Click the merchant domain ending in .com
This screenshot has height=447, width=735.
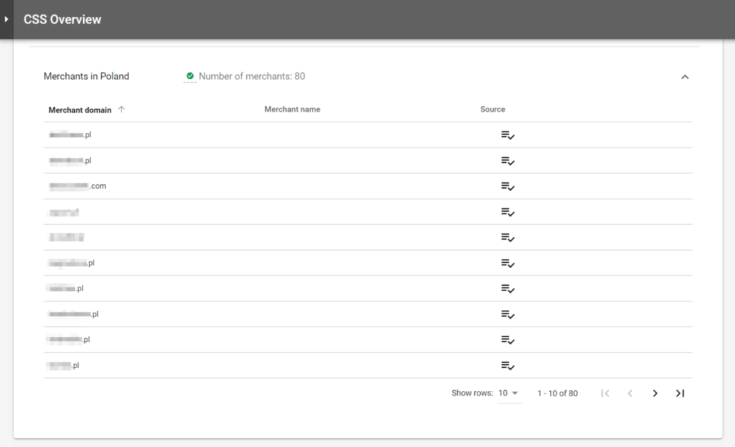pyautogui.click(x=78, y=186)
